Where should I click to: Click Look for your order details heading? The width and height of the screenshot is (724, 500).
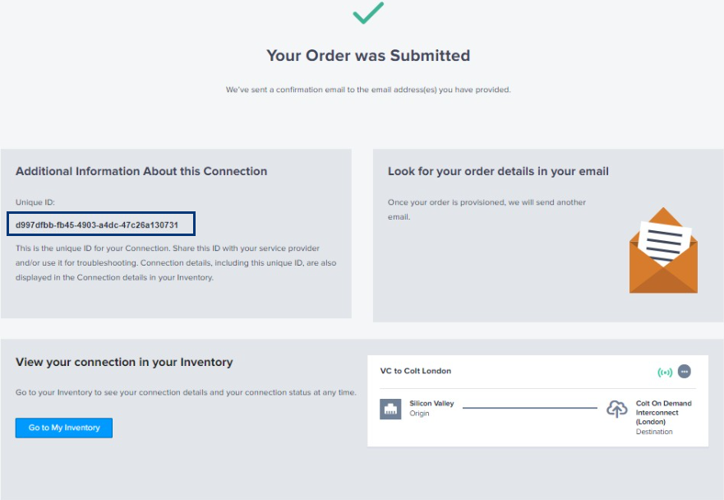pyautogui.click(x=498, y=171)
